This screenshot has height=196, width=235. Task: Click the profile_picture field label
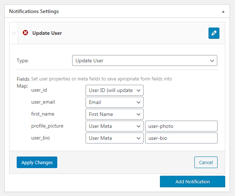point(48,126)
